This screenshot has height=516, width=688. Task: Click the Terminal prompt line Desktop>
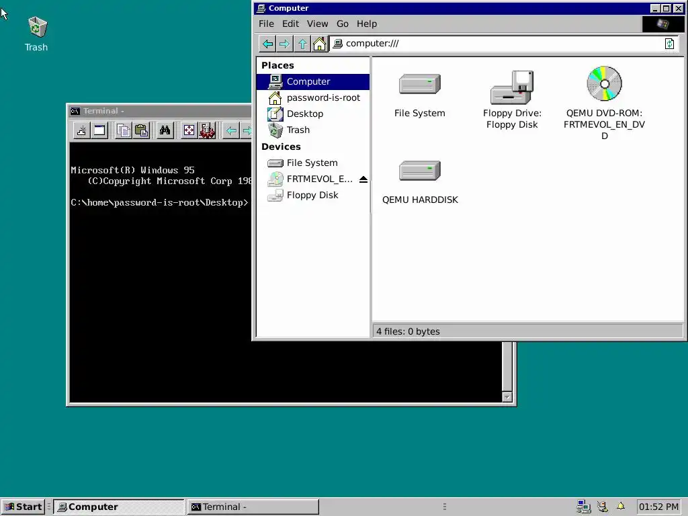(x=160, y=203)
